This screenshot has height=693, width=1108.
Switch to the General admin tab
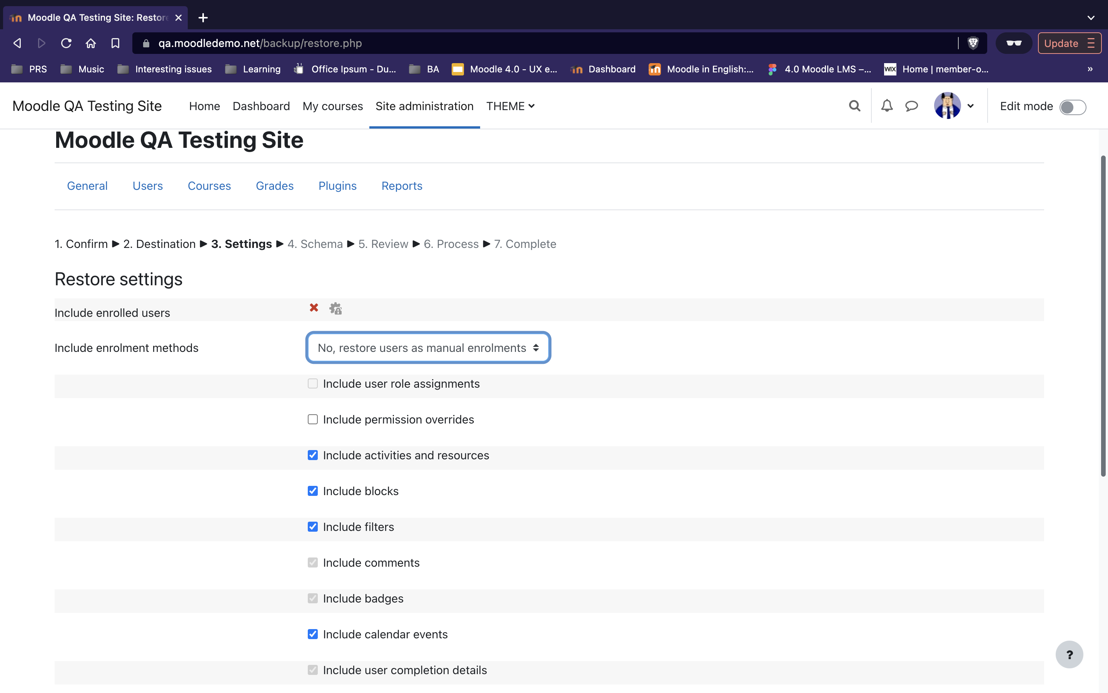tap(87, 186)
